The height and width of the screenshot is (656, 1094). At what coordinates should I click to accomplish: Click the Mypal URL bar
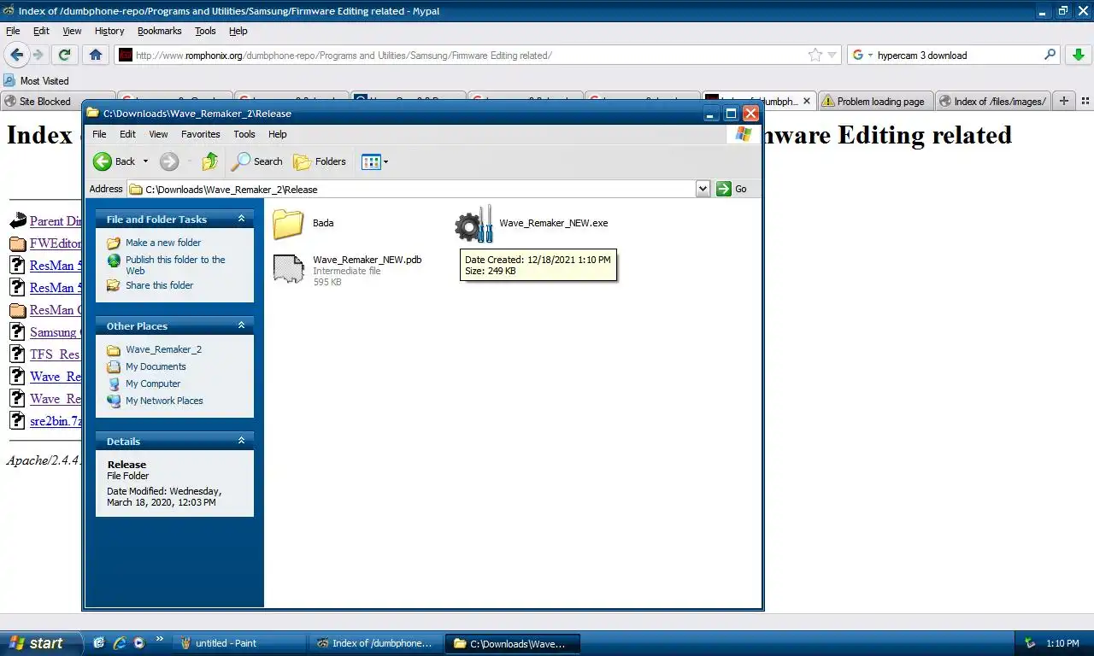pos(462,55)
